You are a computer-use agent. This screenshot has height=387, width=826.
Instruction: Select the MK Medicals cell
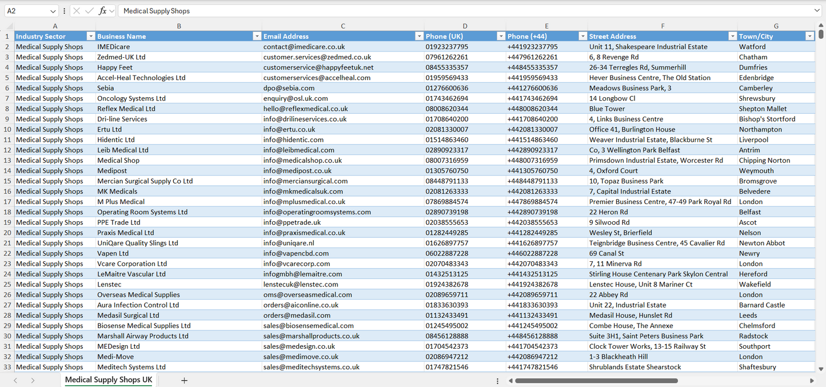click(x=179, y=191)
